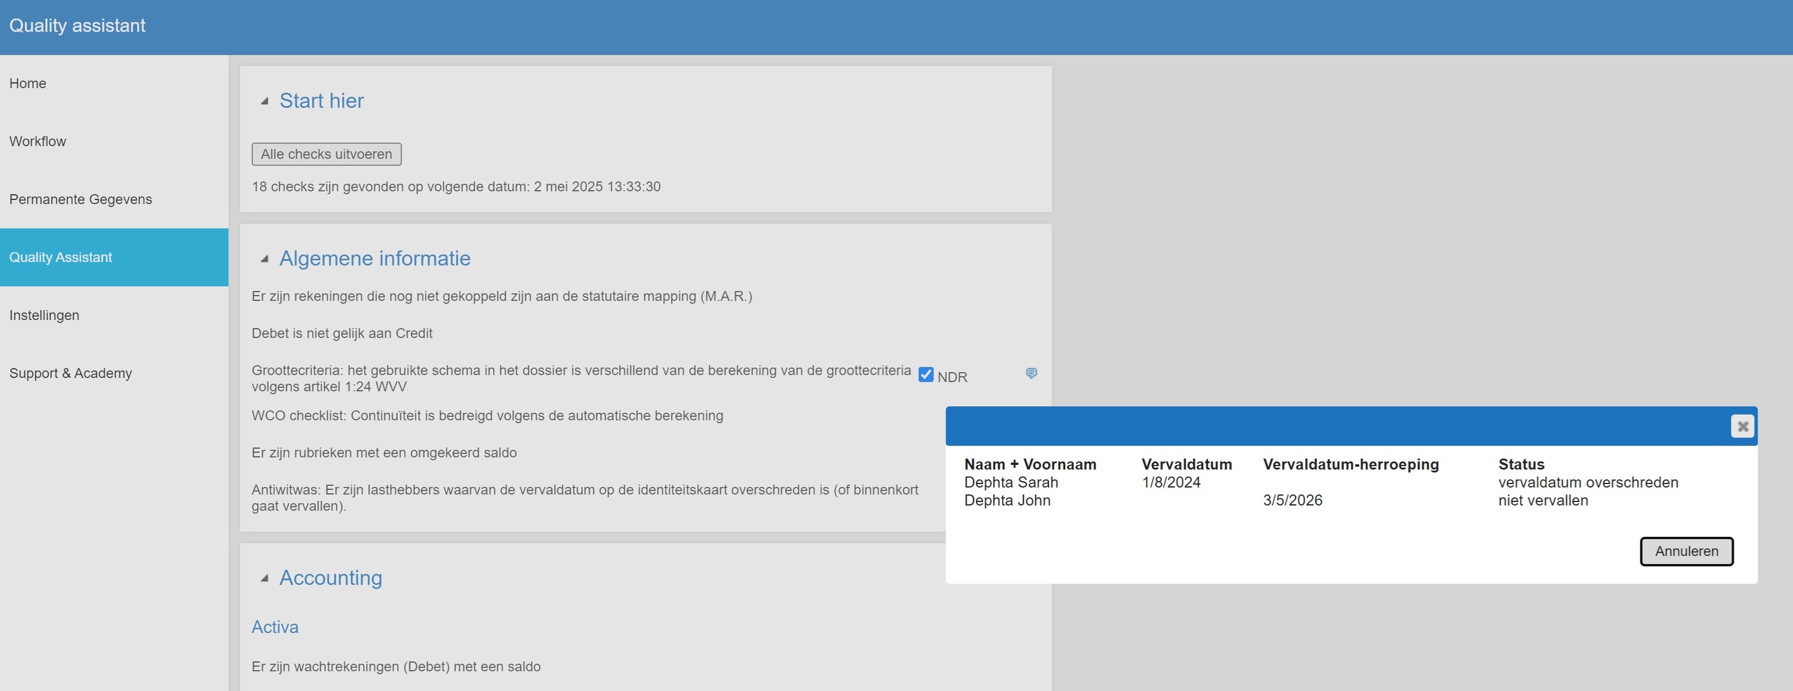Select the WCO checklist continuïteit message

click(487, 416)
